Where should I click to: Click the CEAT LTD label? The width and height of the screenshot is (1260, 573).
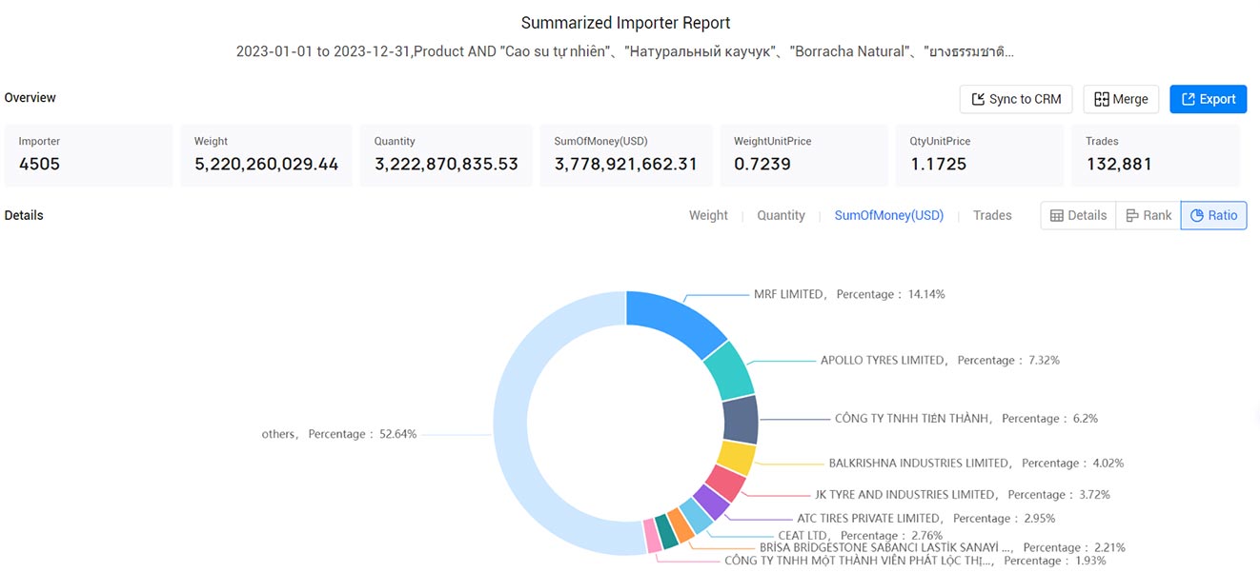(x=861, y=536)
